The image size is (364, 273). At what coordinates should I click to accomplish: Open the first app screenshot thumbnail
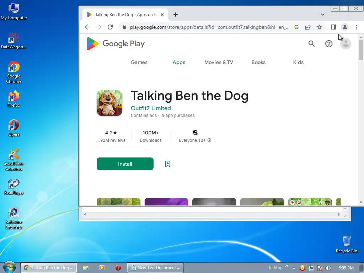click(118, 202)
